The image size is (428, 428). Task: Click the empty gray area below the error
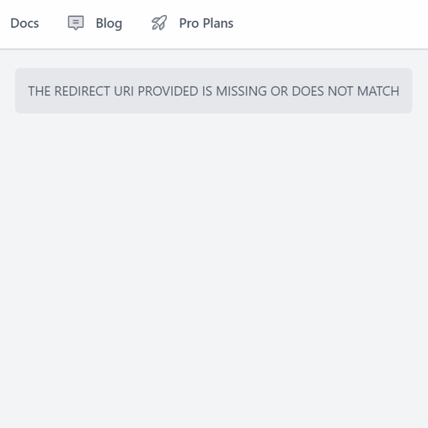point(214,271)
